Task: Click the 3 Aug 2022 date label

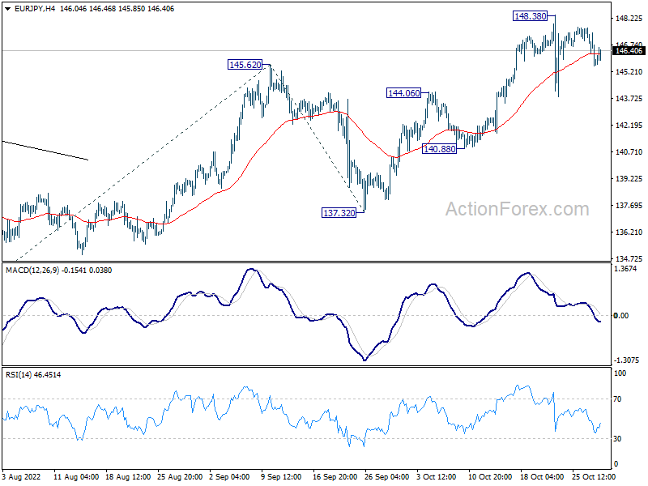Action: point(22,477)
